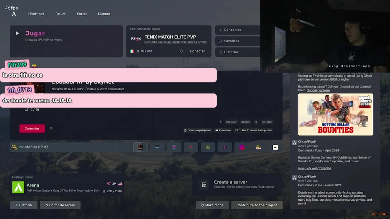The width and height of the screenshot is (390, 219).
Task: Click the fivem-map-hipster label
Action: 197,130
